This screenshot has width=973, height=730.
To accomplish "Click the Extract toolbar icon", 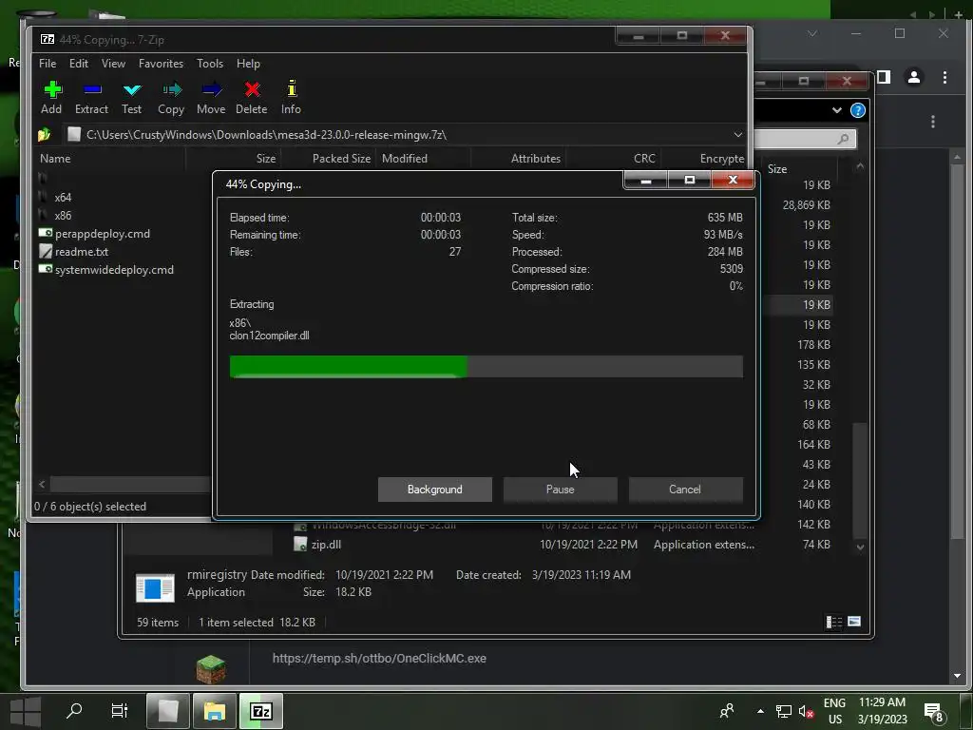I will [92, 90].
